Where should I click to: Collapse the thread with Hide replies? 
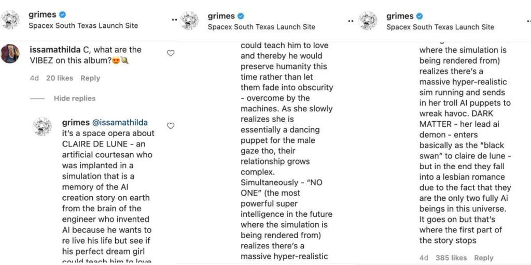pyautogui.click(x=74, y=98)
